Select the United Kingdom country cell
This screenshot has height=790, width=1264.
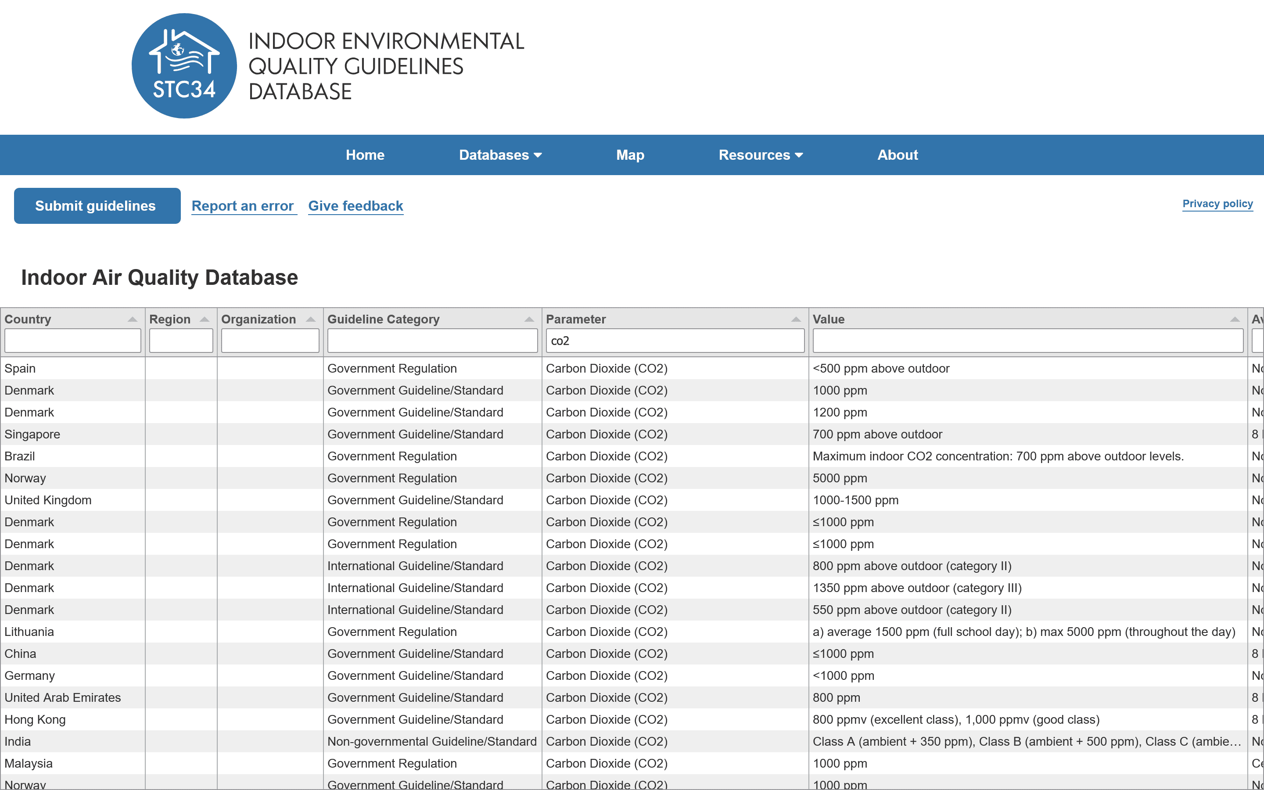pyautogui.click(x=72, y=500)
